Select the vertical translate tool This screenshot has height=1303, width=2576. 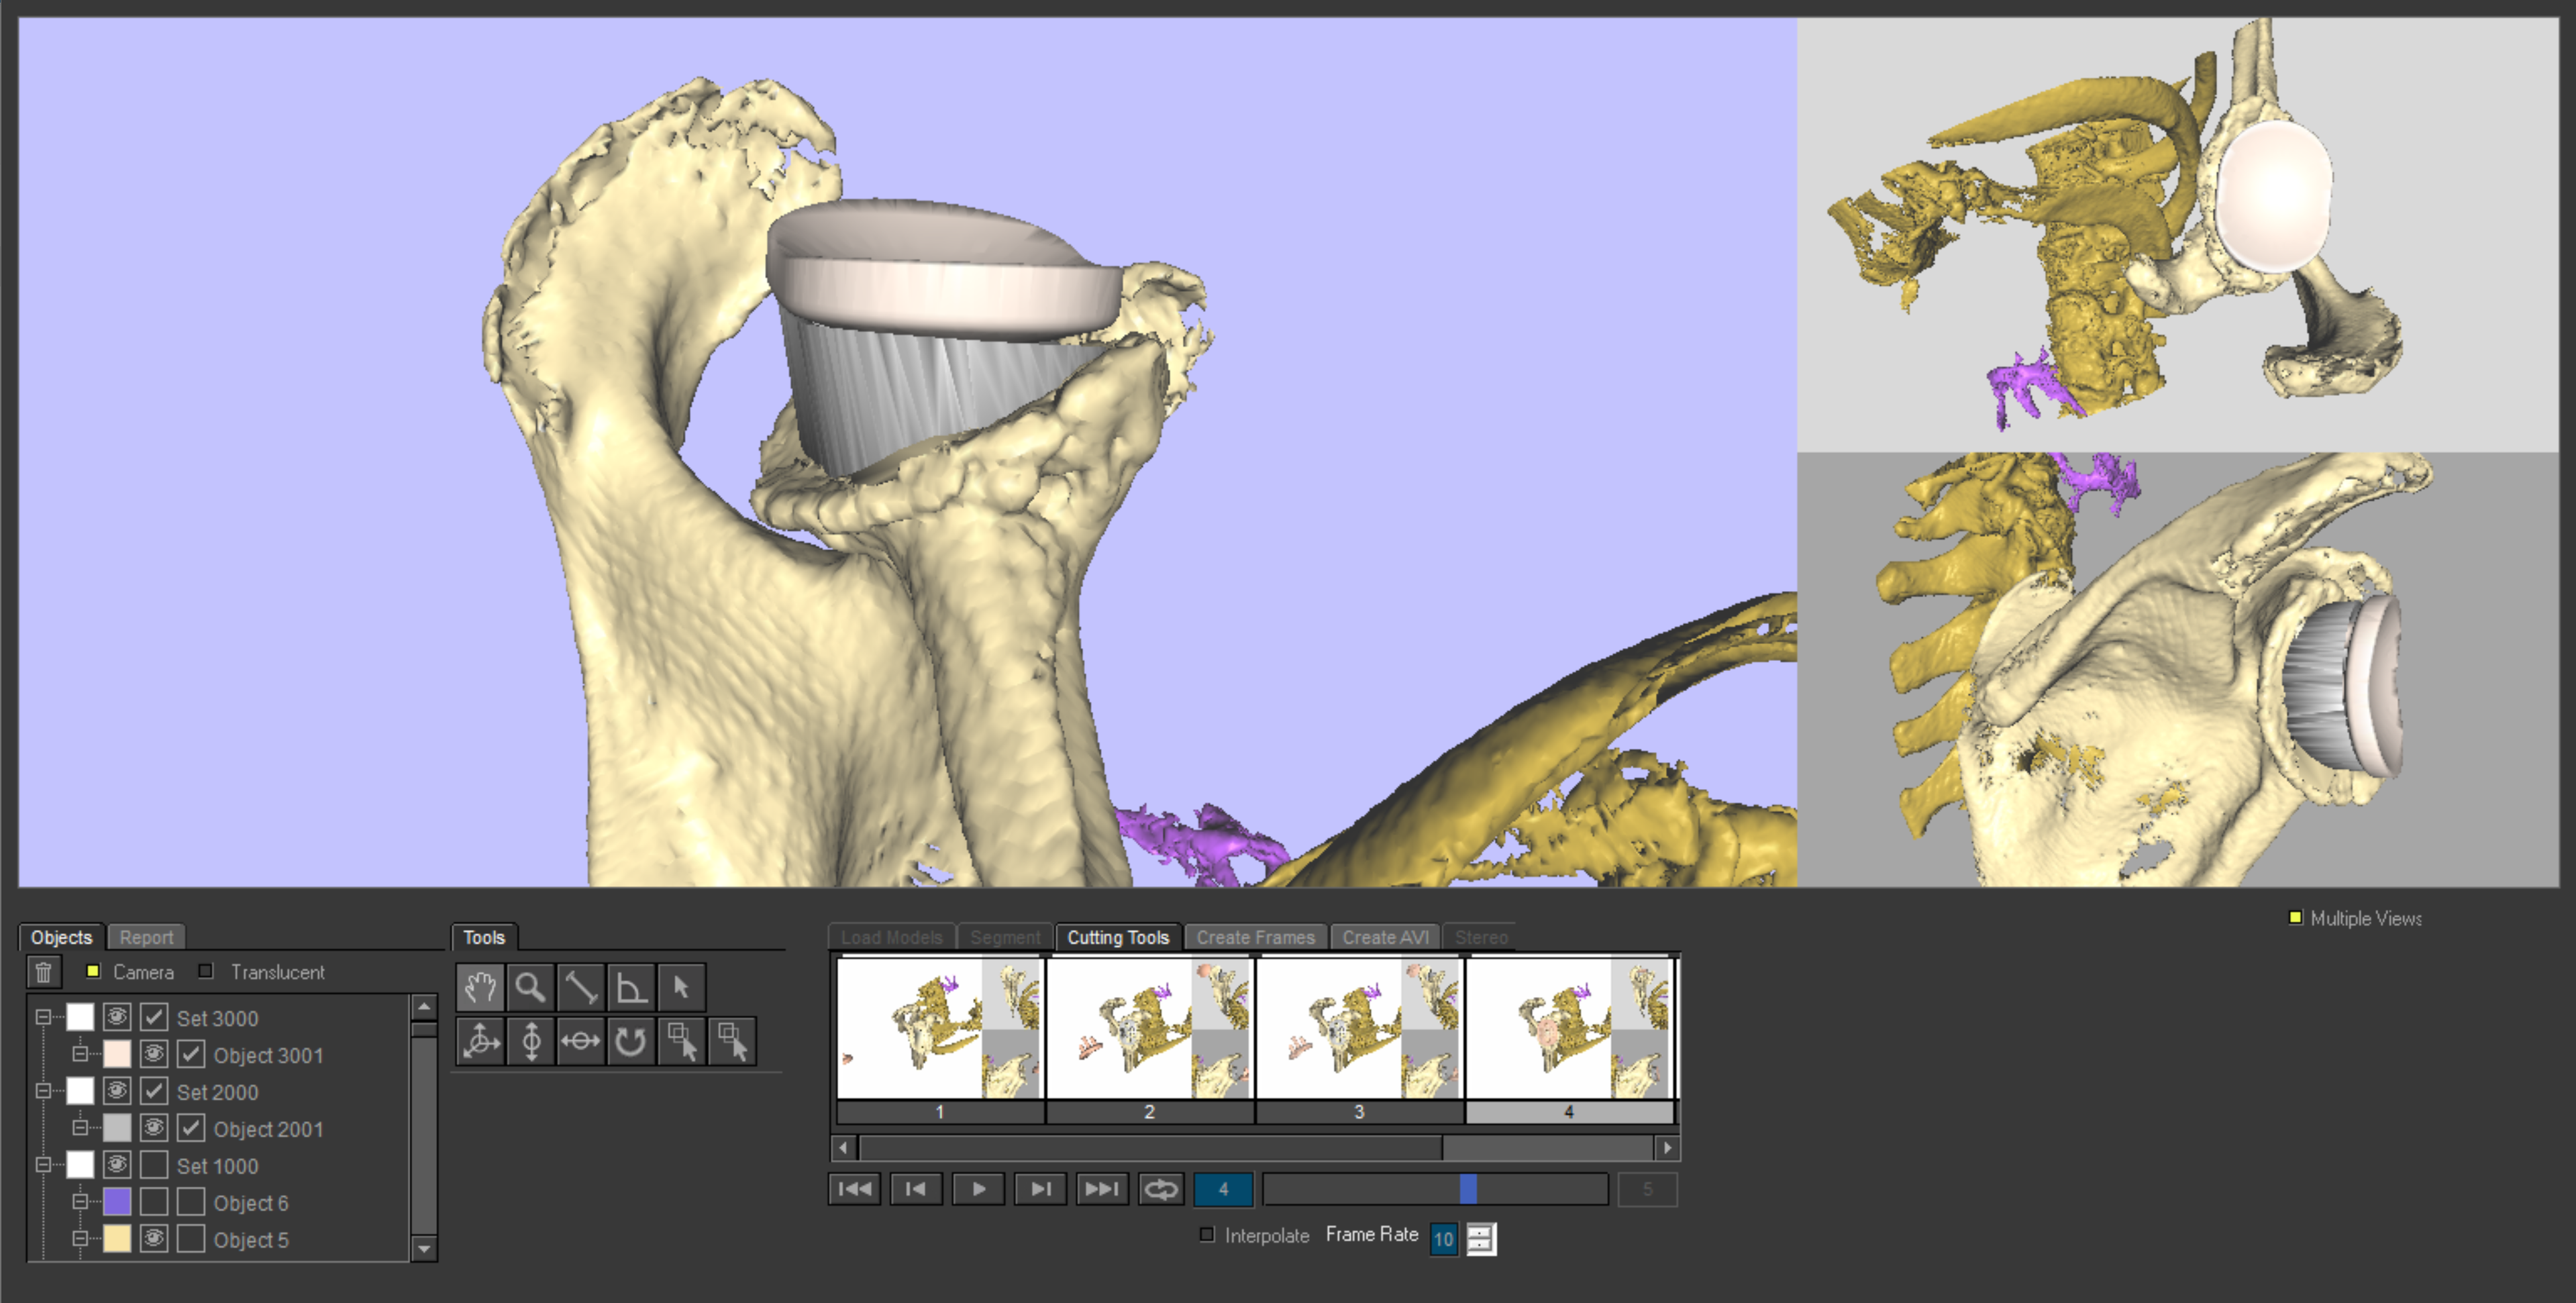click(530, 1041)
